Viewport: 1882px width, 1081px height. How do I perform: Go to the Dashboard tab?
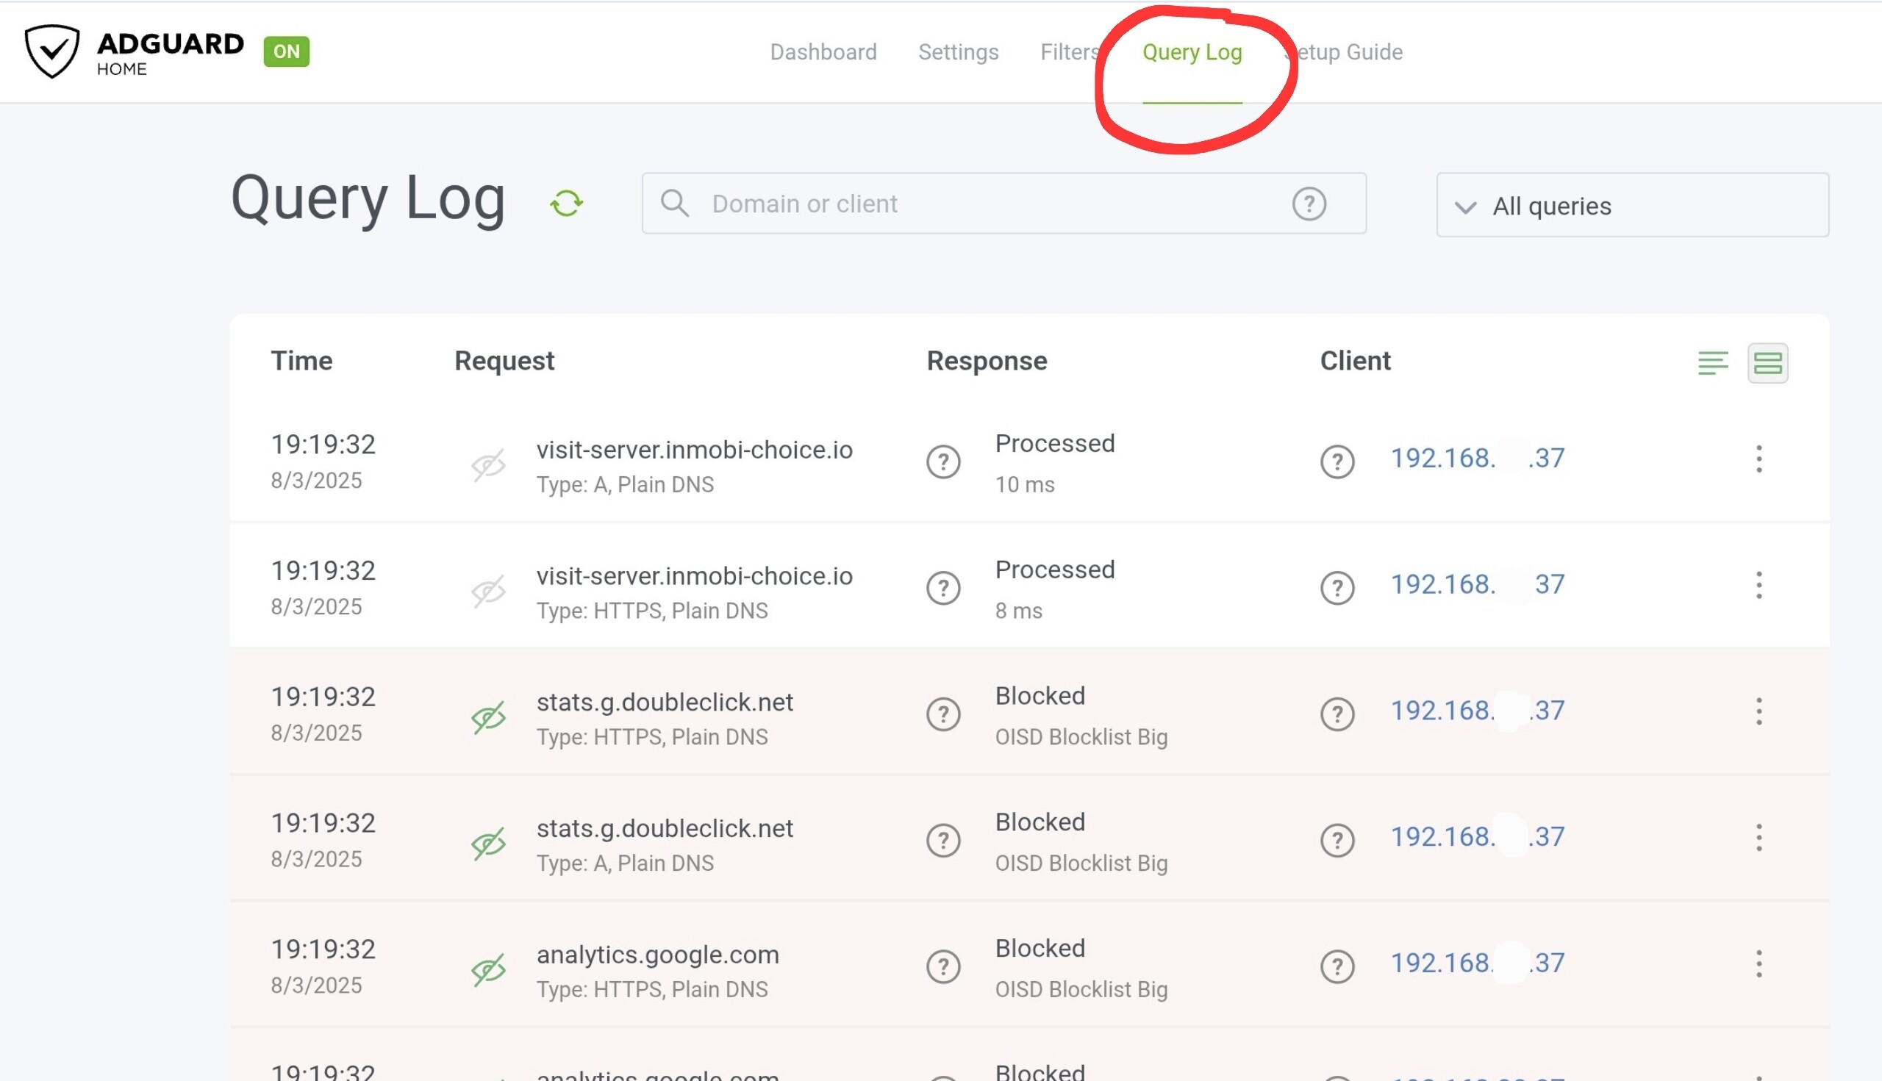(x=823, y=52)
